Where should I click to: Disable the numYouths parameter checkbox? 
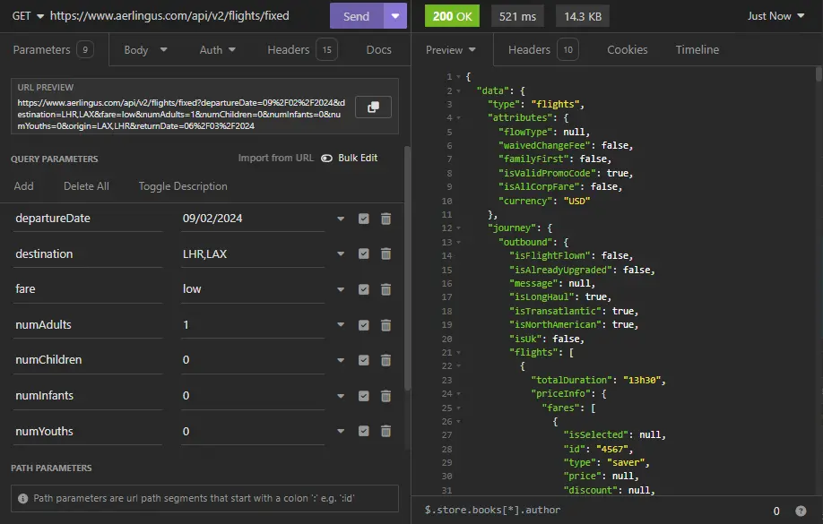(x=363, y=431)
